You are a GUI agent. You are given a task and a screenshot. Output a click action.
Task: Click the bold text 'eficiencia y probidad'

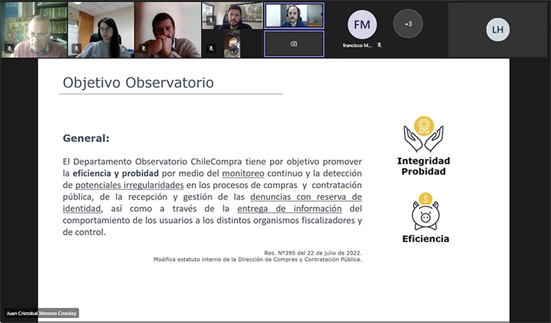click(x=116, y=174)
